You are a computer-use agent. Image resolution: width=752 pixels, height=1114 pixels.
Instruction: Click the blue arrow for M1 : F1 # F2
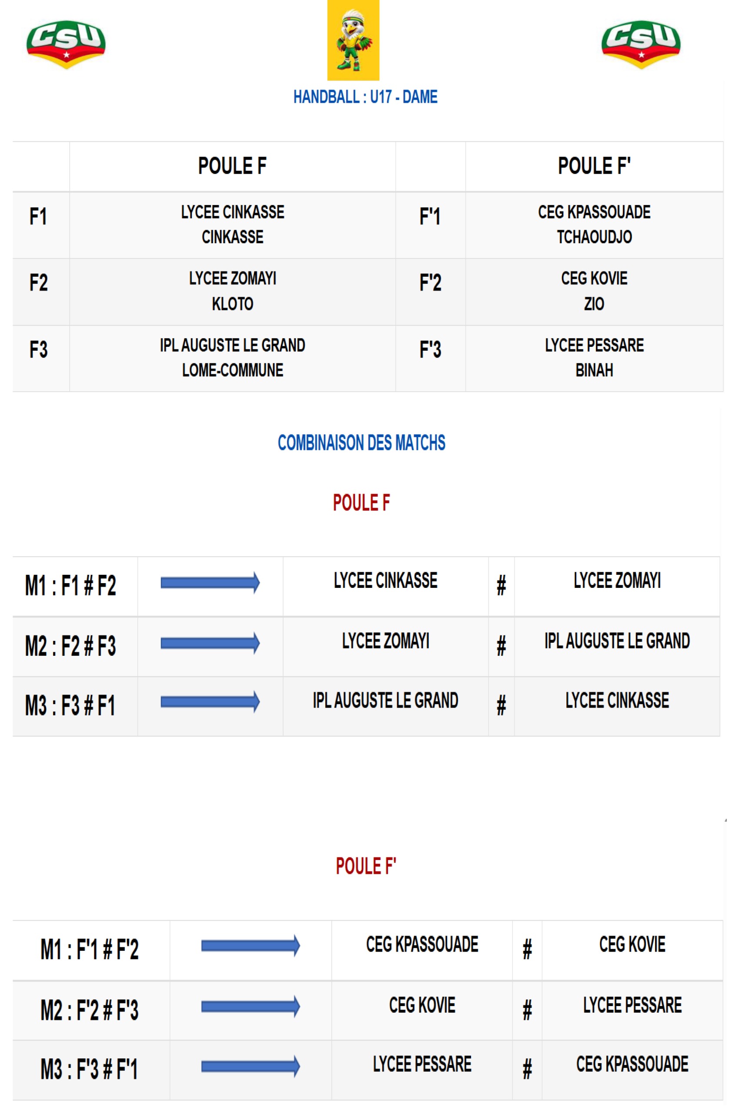click(x=210, y=583)
